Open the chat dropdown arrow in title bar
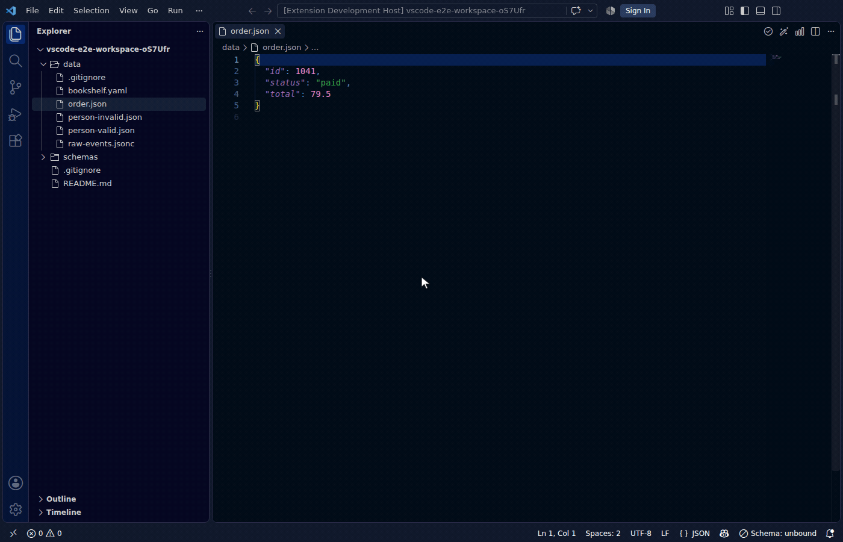The width and height of the screenshot is (843, 542). 591,11
